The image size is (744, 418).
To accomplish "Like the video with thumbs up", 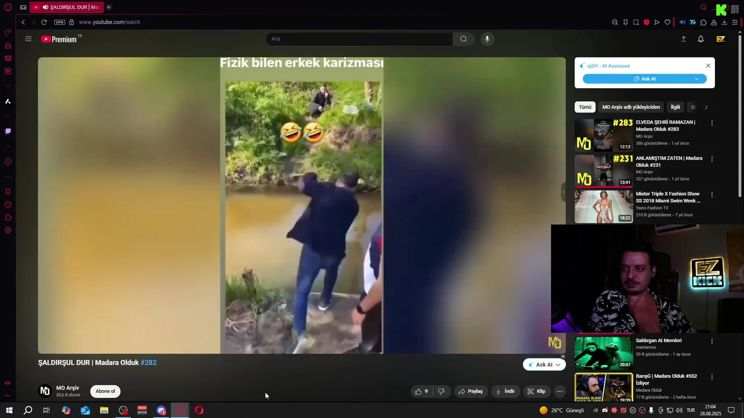I will tap(422, 391).
